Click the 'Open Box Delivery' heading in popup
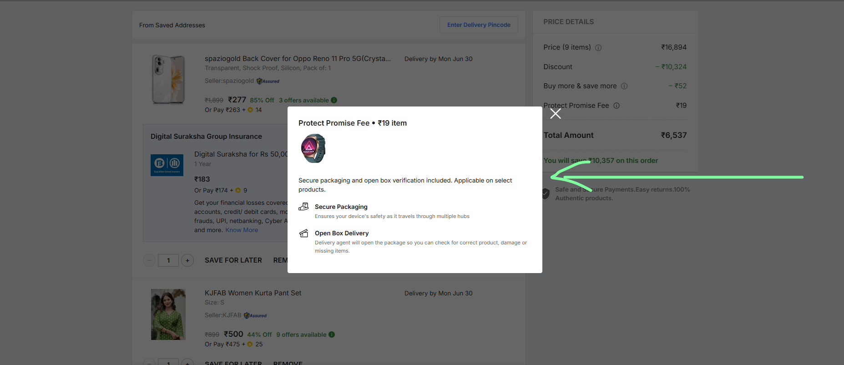 [x=342, y=233]
